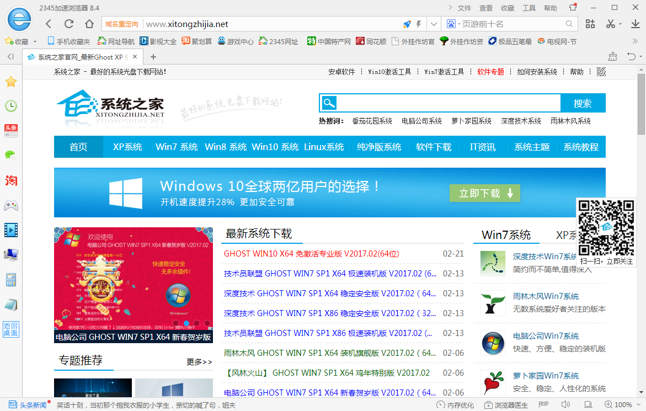Screen dimensions: 646x411
Task: Open the skin shirt icon near title bar
Action: (x=573, y=7)
